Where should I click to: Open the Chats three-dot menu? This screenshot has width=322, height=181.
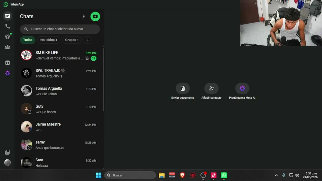pyautogui.click(x=84, y=17)
